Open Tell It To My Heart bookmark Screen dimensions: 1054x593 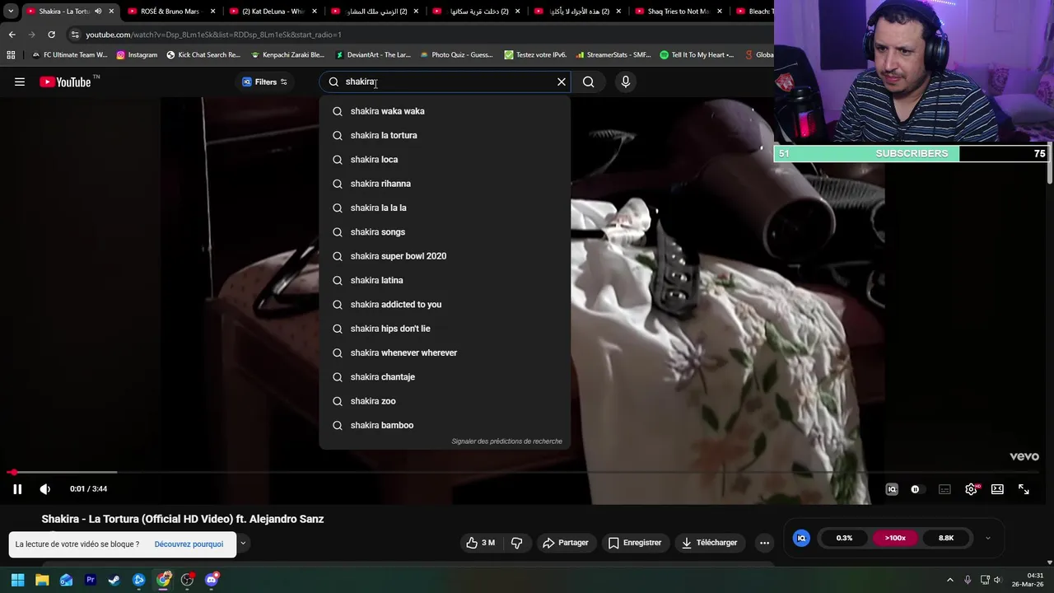(x=697, y=54)
